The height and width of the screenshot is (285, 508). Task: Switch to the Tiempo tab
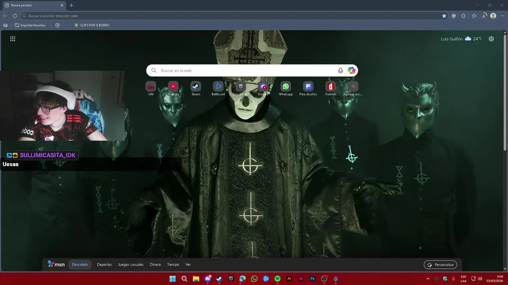click(x=173, y=264)
